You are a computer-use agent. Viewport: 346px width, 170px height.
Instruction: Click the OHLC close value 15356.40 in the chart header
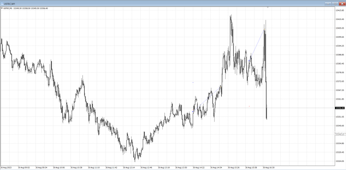[44, 8]
